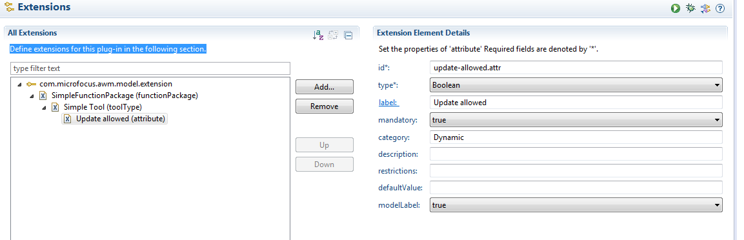Viewport: 744px width, 240px height.
Task: Click the All Extensions section title
Action: [x=32, y=33]
